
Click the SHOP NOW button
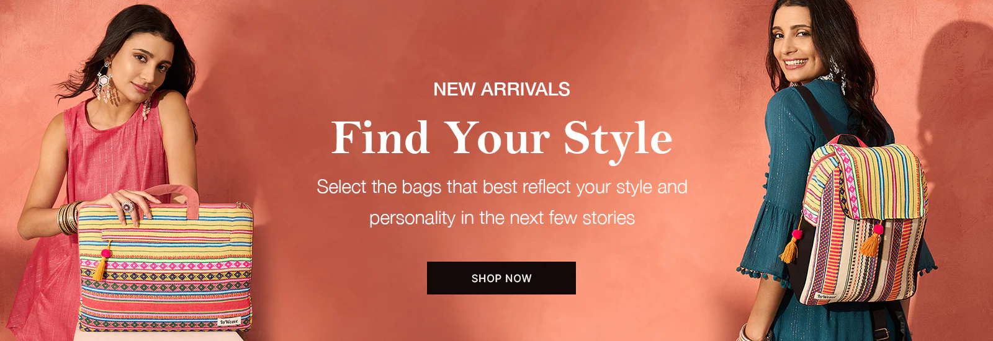point(501,278)
